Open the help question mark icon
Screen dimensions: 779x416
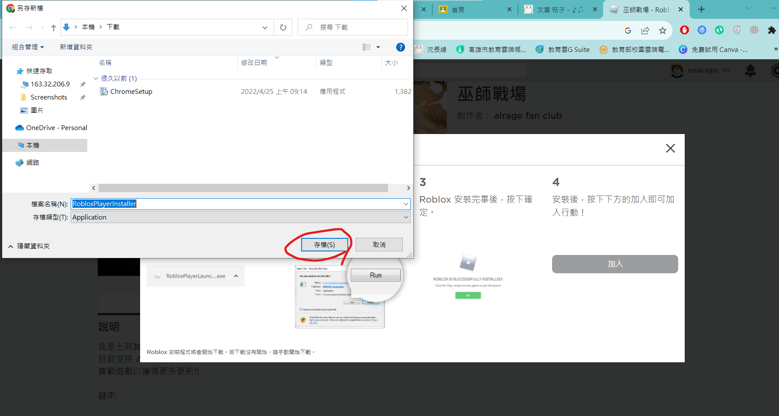pos(400,47)
